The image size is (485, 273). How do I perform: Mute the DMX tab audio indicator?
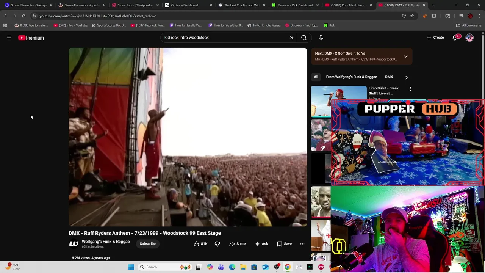pos(418,5)
